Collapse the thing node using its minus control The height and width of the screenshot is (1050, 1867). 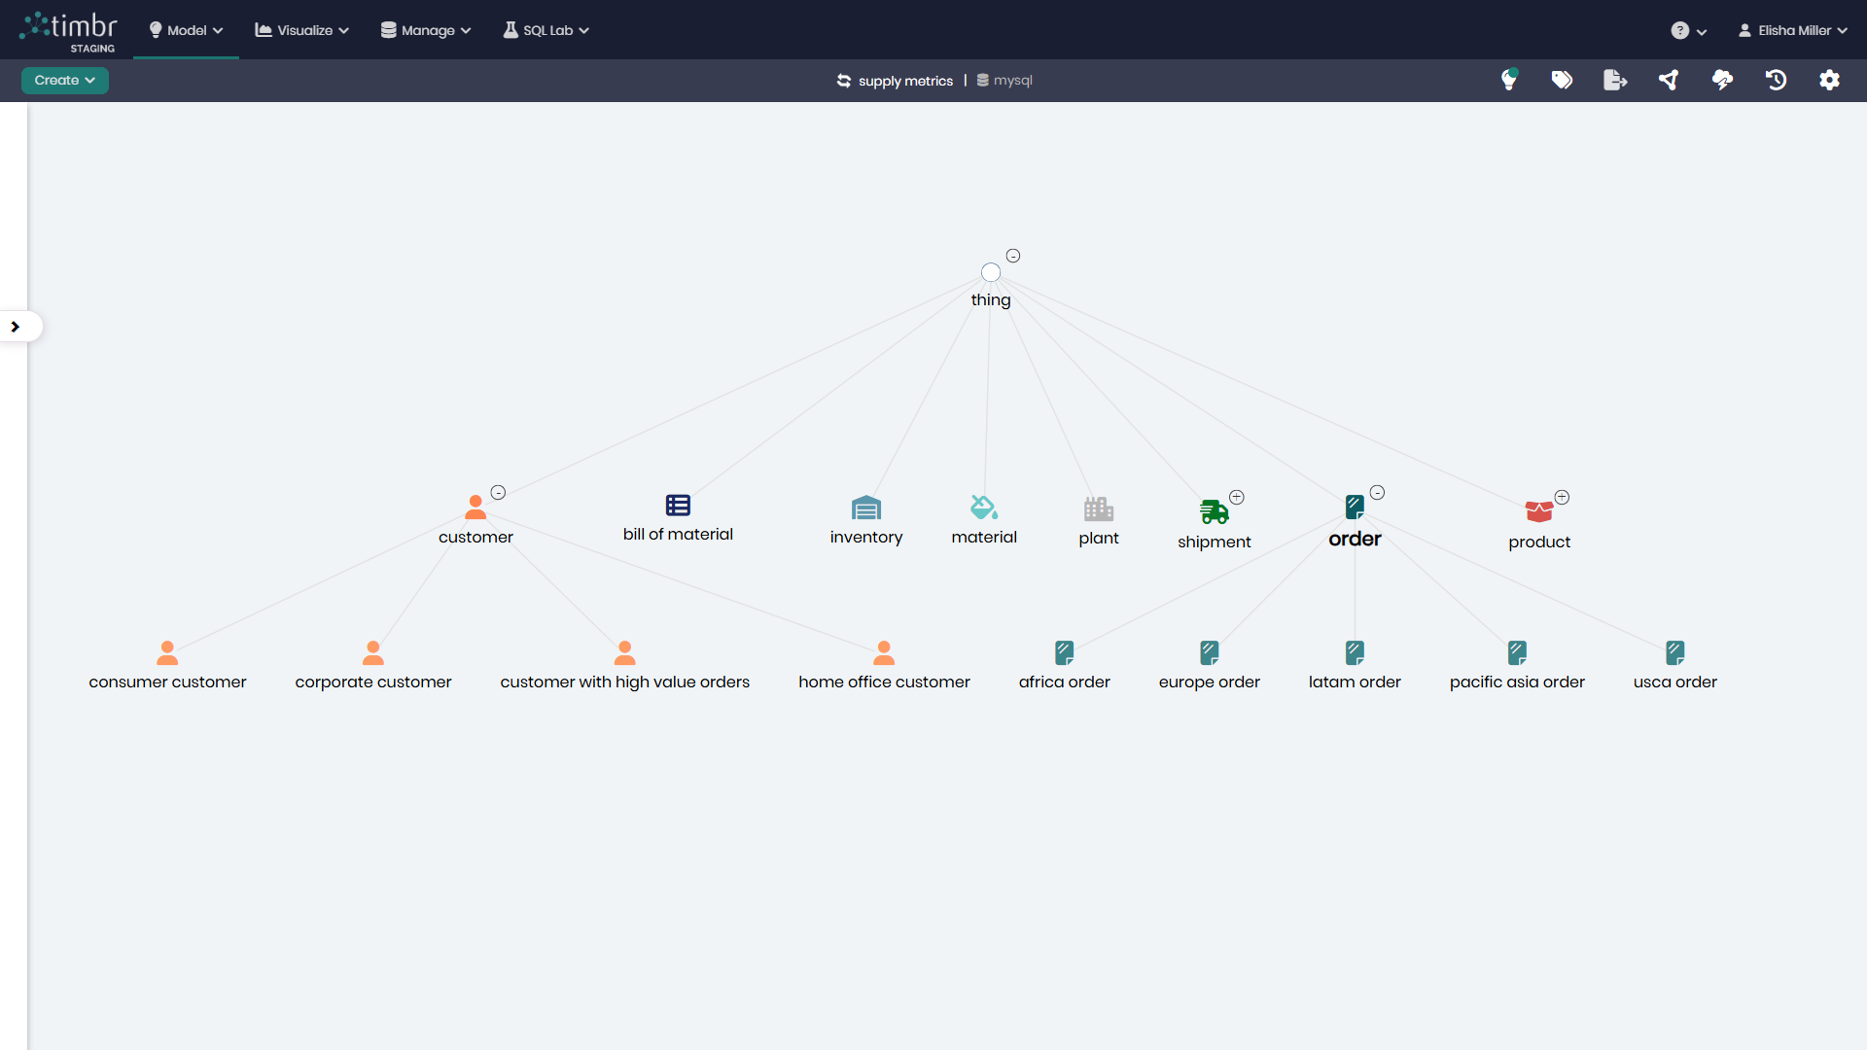[x=1012, y=255]
